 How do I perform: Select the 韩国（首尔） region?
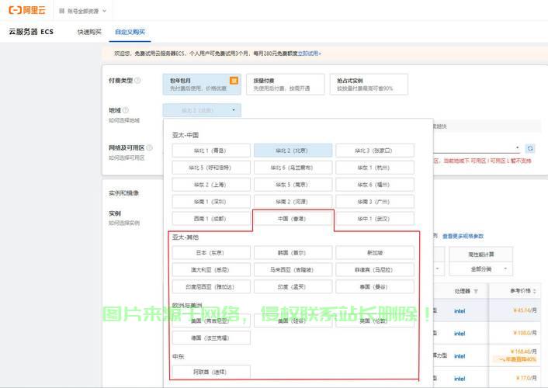(x=293, y=253)
